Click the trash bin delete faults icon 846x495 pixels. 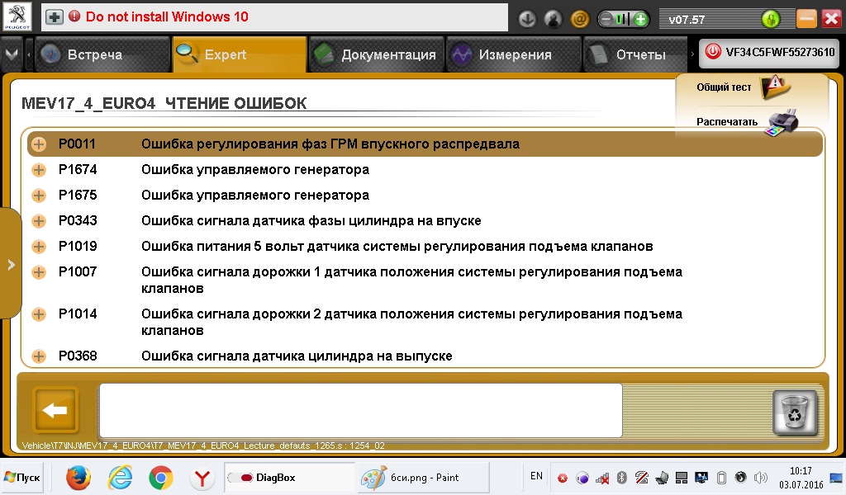(x=795, y=412)
